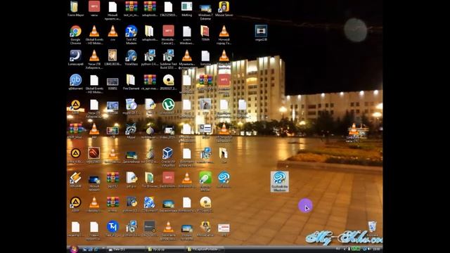Select the Melting file icon

186,6
